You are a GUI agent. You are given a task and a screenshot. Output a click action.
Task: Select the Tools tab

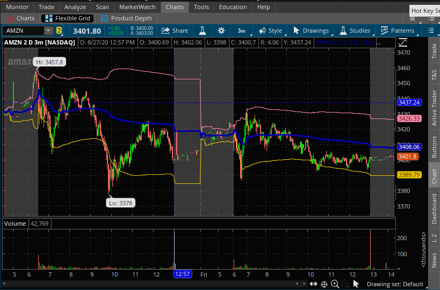201,7
